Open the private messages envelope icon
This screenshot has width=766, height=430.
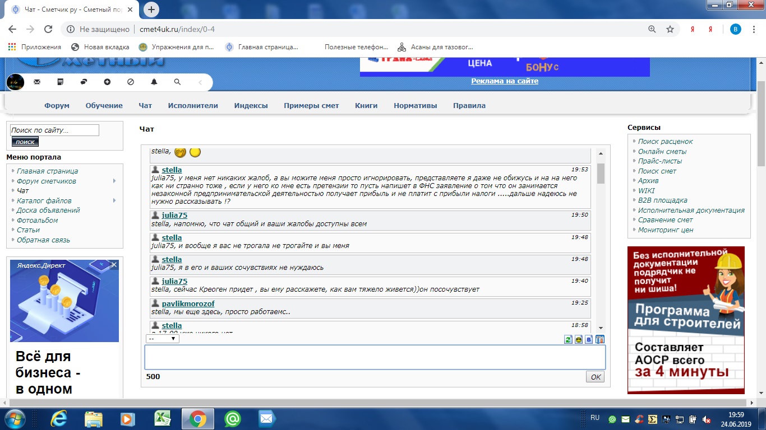[x=37, y=82]
